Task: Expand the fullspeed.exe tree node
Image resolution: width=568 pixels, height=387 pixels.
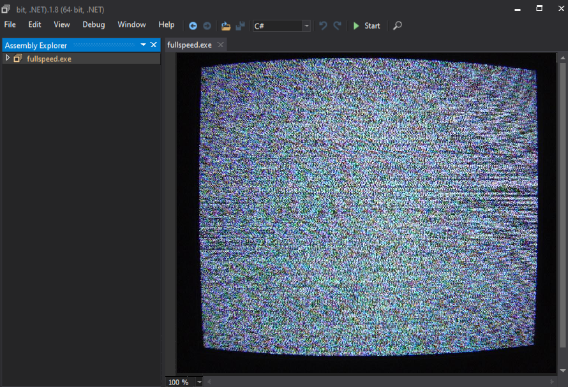Action: (8, 57)
